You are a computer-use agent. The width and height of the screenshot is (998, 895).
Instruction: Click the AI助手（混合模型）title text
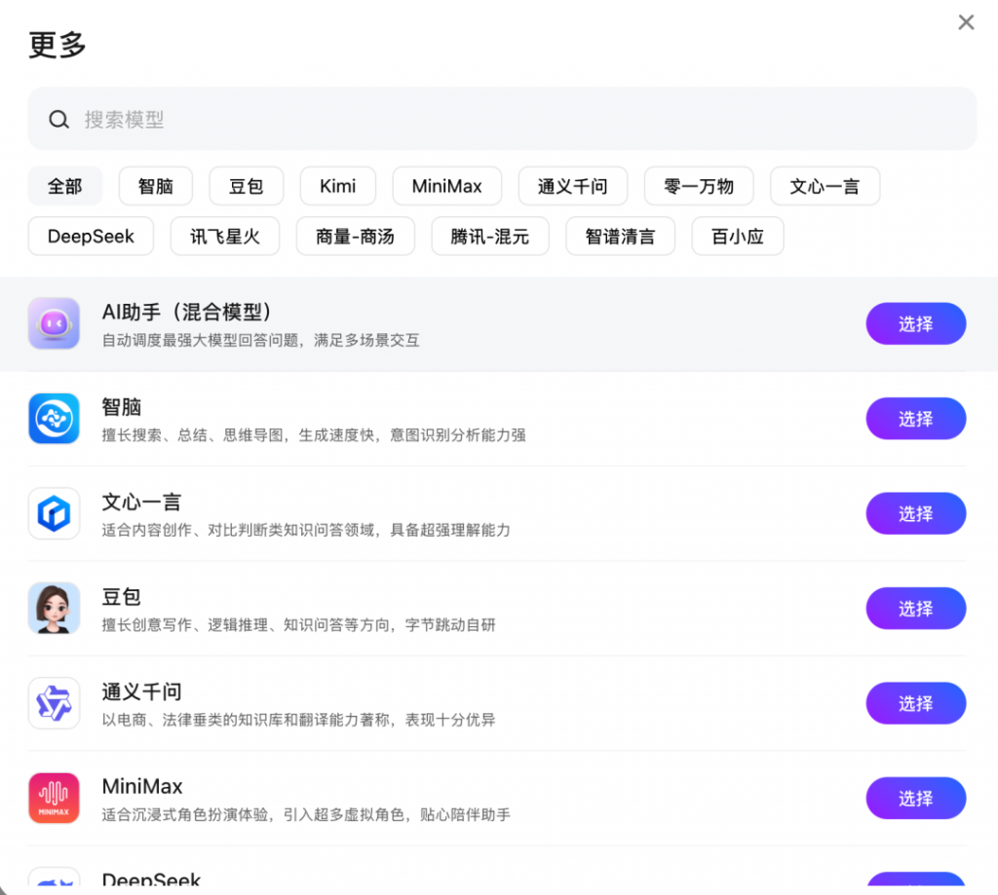(187, 312)
